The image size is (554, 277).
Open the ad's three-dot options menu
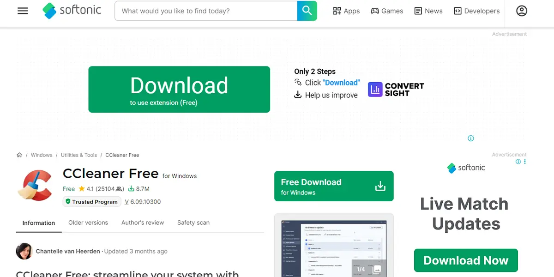[525, 162]
